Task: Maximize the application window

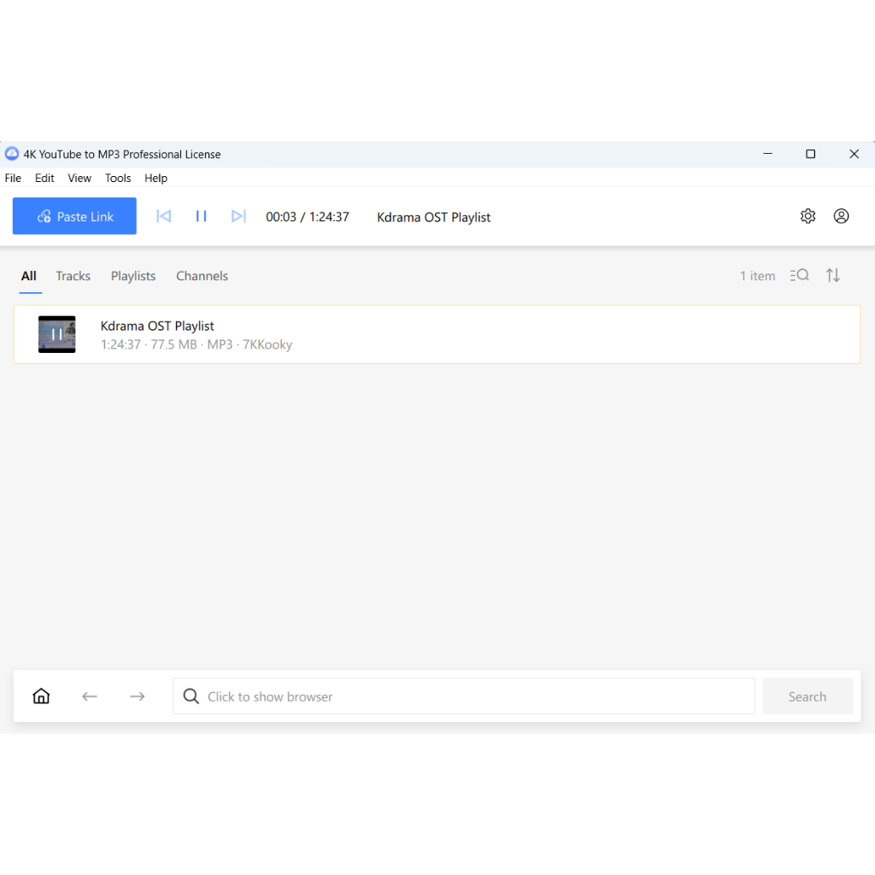Action: pyautogui.click(x=810, y=154)
